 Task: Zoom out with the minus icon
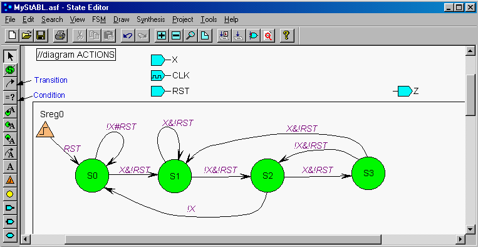point(175,36)
